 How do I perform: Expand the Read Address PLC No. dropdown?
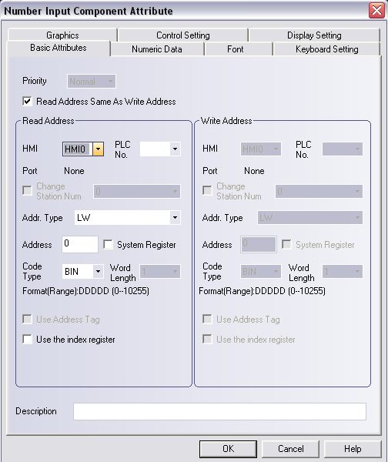click(x=160, y=149)
